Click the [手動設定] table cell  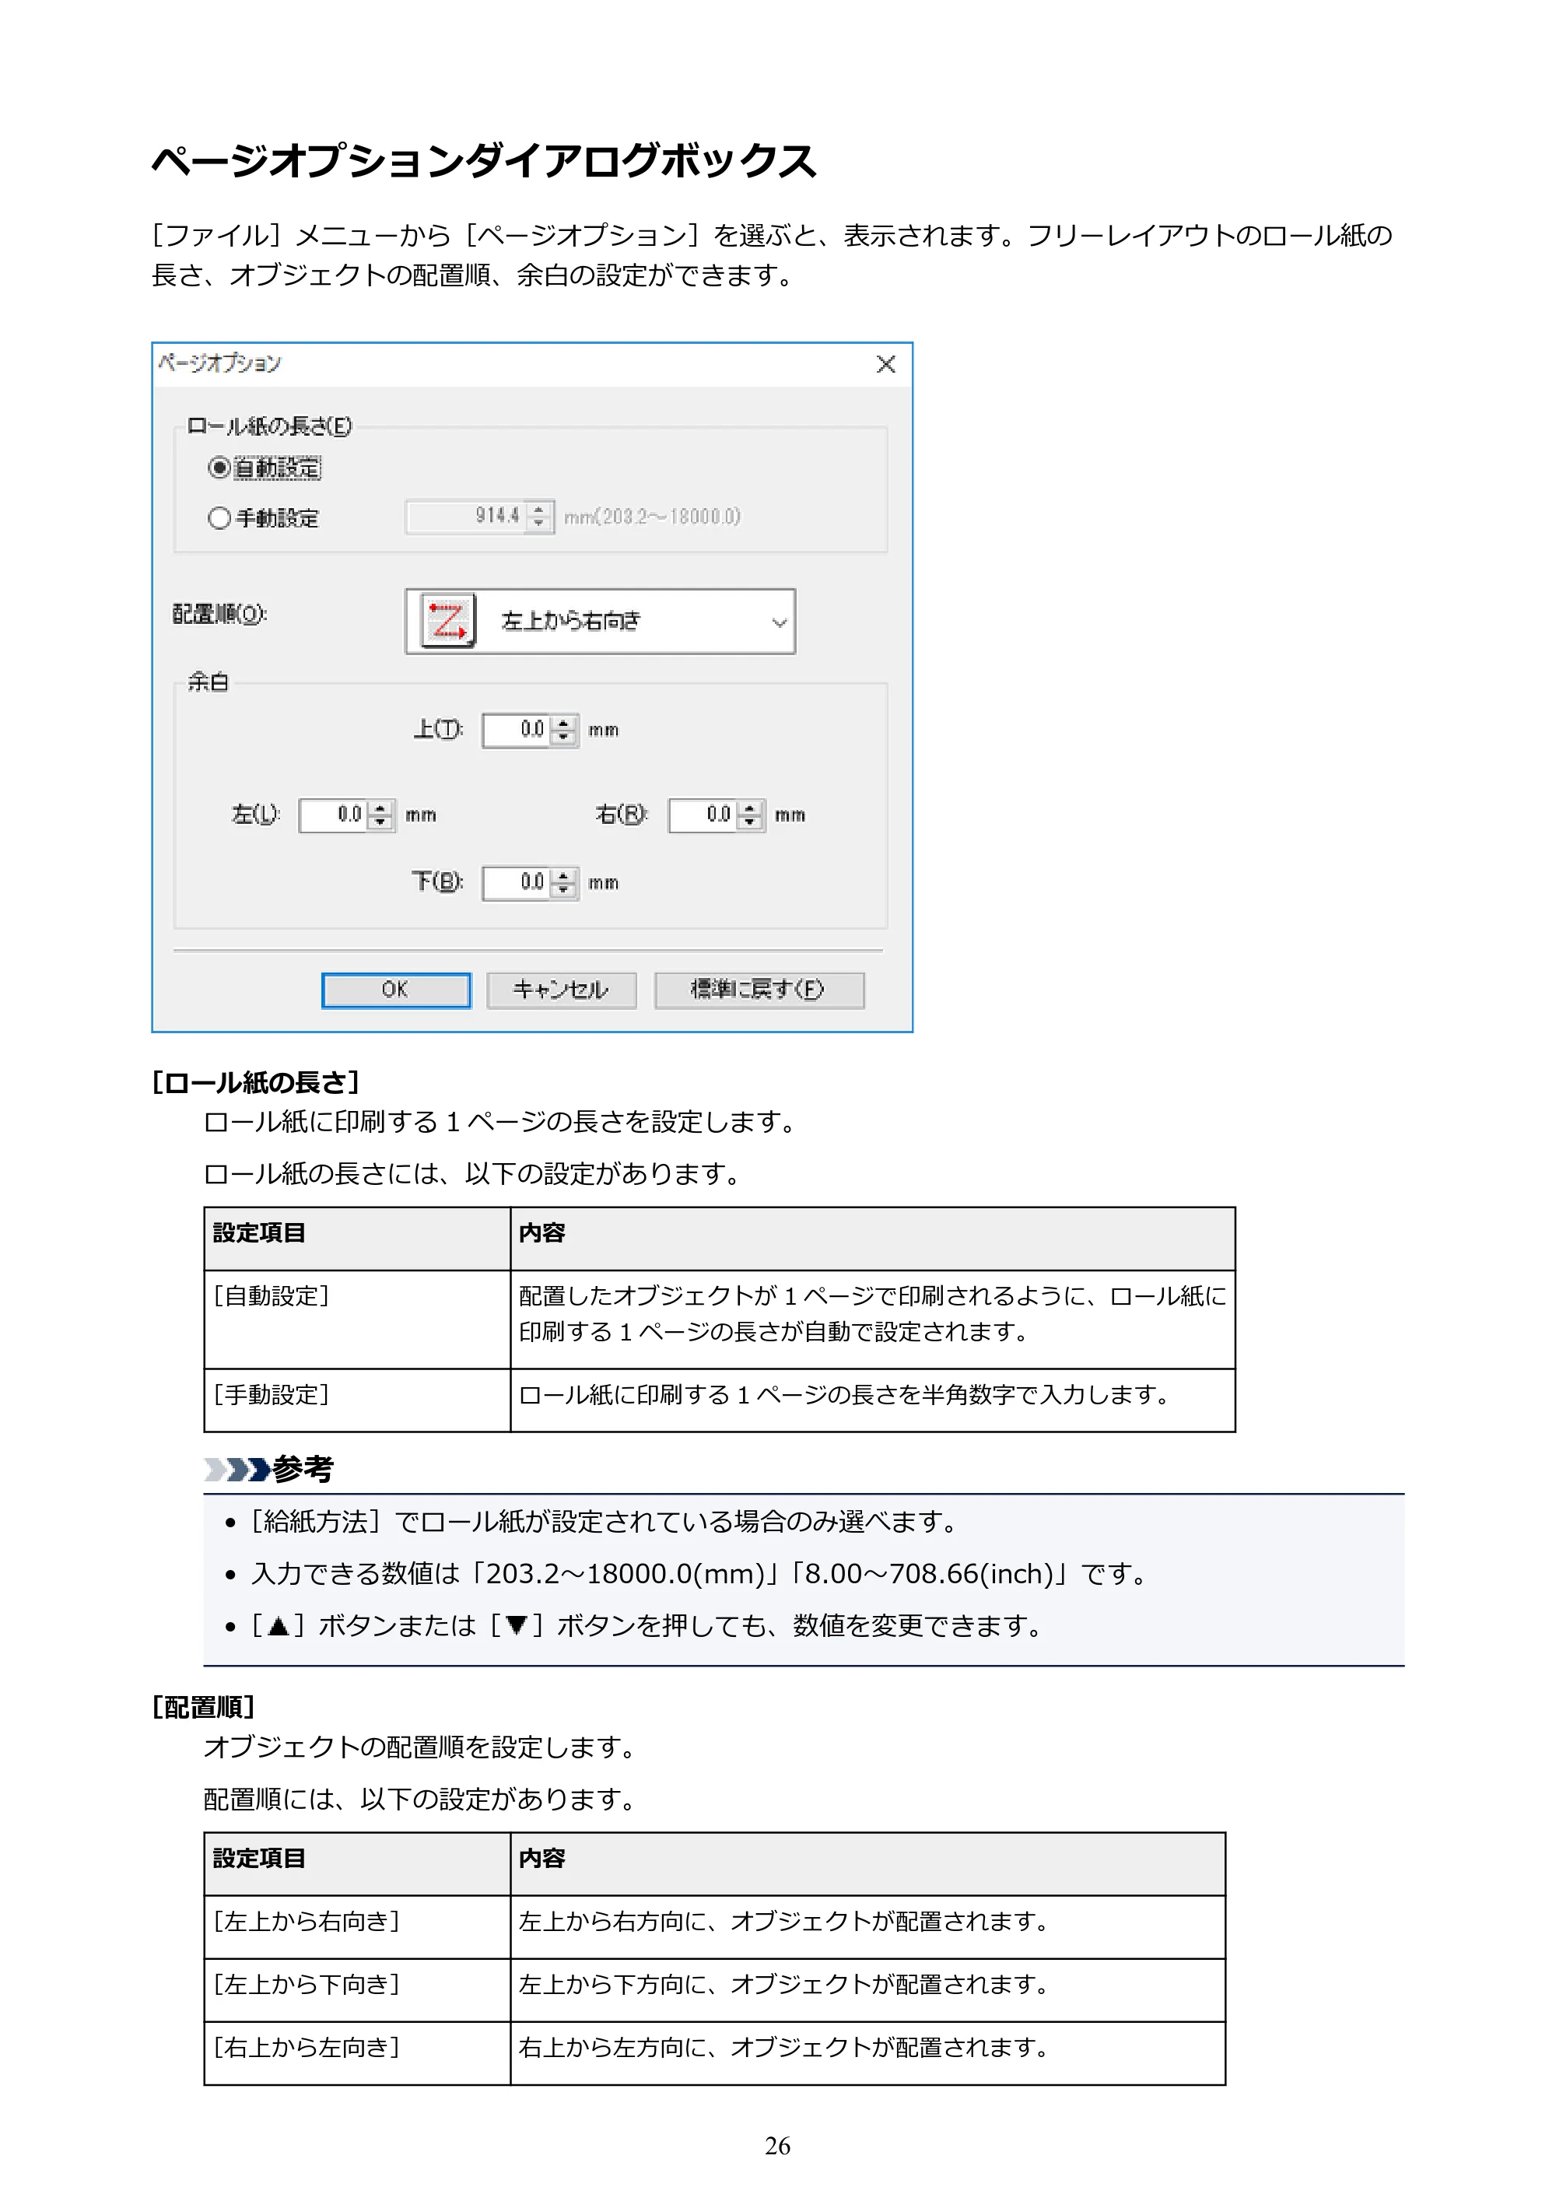[356, 1400]
